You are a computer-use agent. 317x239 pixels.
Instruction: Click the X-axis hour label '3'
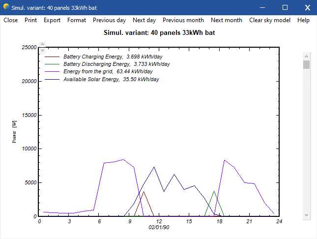click(69, 221)
